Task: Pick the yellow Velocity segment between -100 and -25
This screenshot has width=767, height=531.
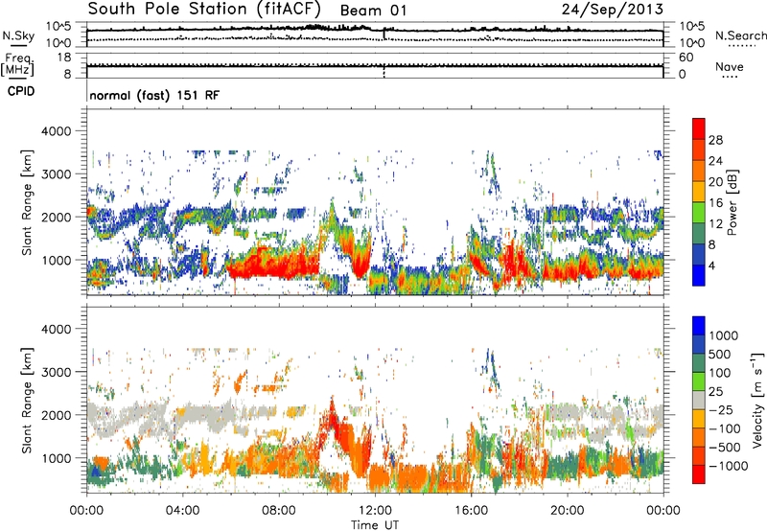Action: (699, 419)
